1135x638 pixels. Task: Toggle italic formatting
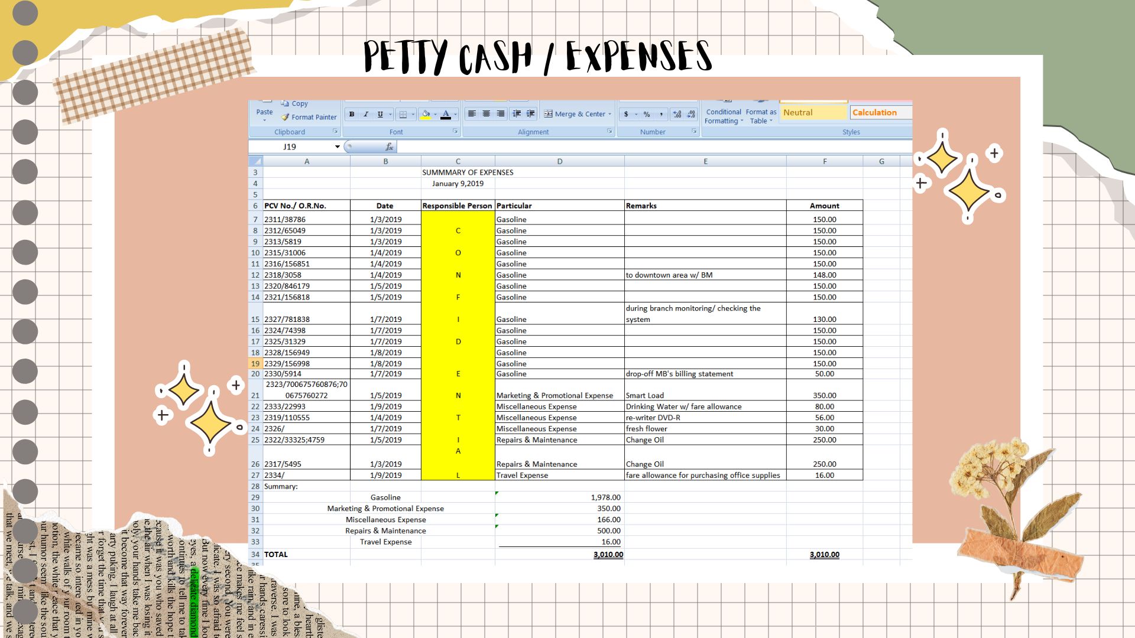[366, 114]
